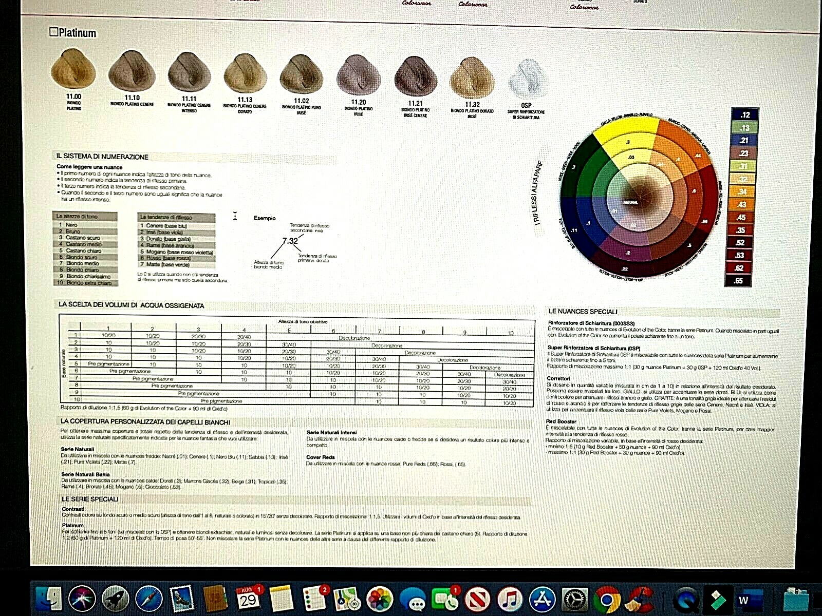
Task: Pick the OSP Super Rinforzatore swatch
Action: 526,79
